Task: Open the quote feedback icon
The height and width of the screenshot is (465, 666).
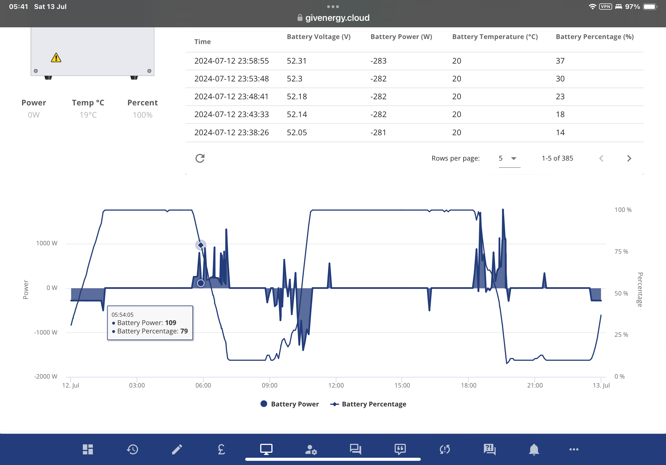Action: [x=400, y=449]
